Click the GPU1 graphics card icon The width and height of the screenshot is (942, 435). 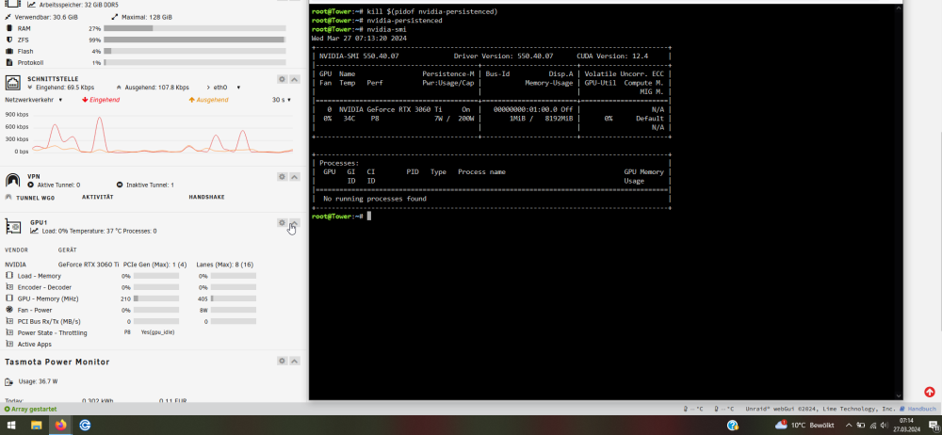[x=13, y=227]
